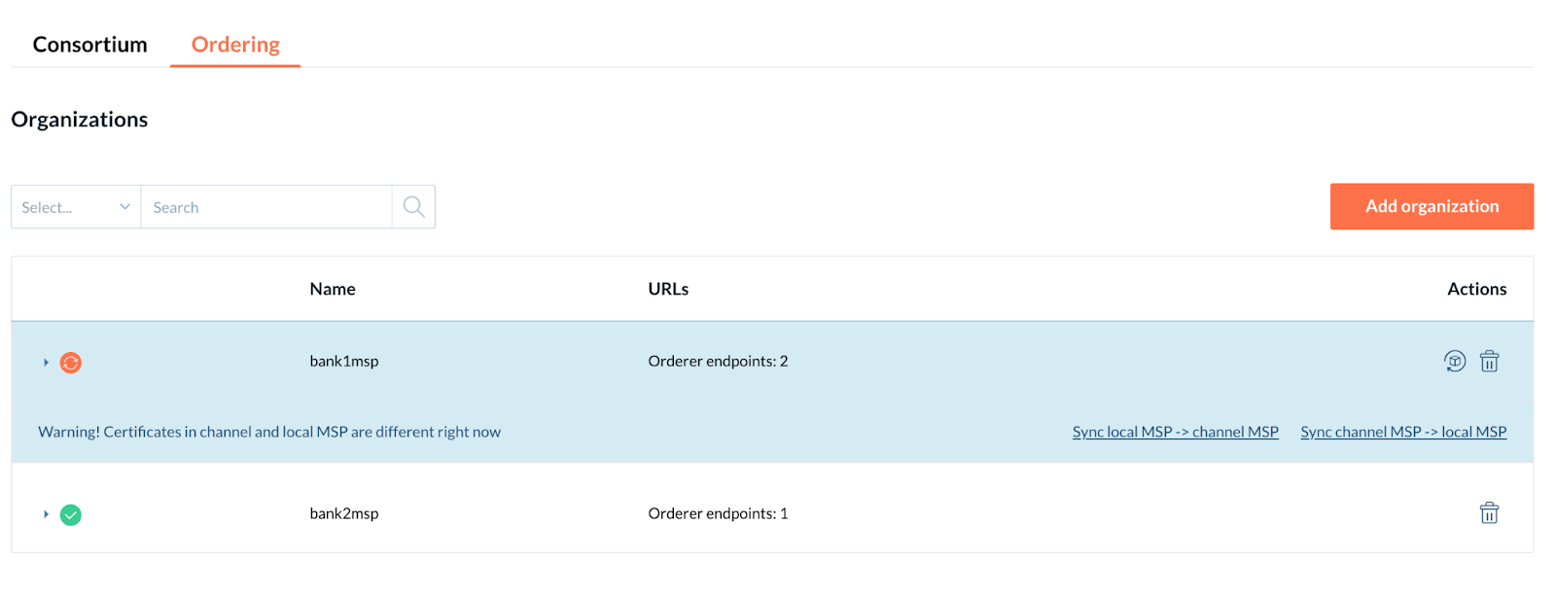The image size is (1556, 595).
Task: Click the Add organization button
Action: tap(1431, 206)
